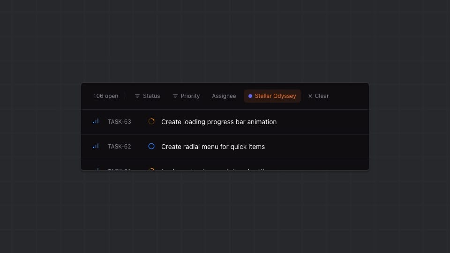The width and height of the screenshot is (450, 253).
Task: Clear all active filters
Action: [x=318, y=96]
